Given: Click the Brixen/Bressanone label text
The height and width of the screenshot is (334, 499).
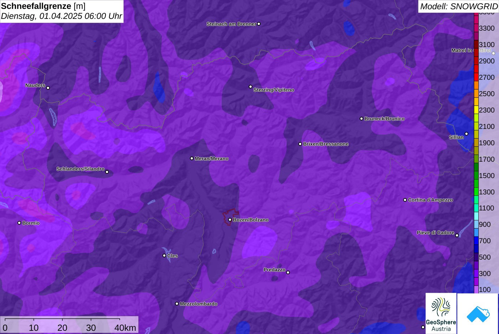Looking at the screenshot, I should tap(326, 144).
